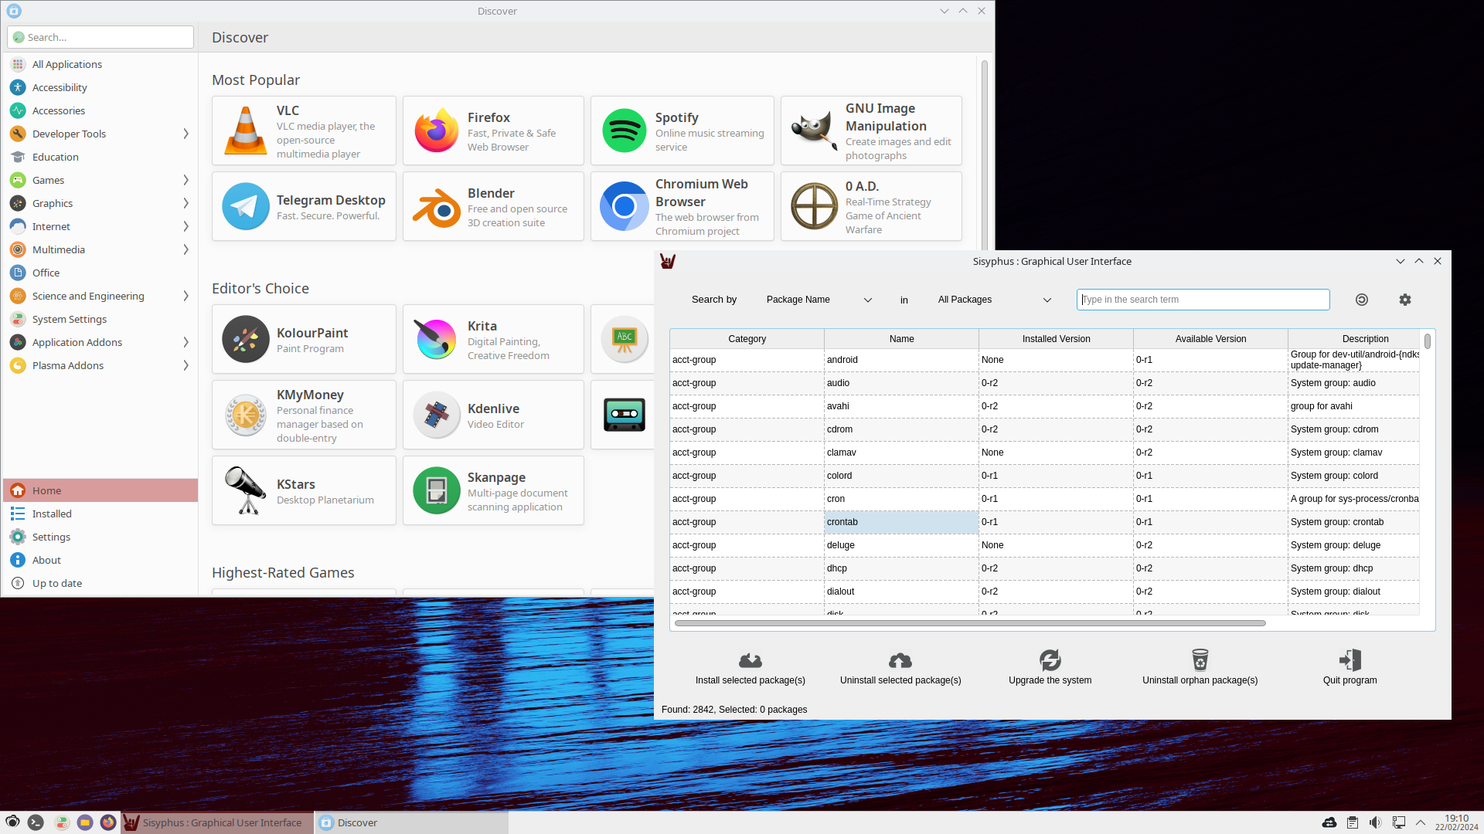Expand Developer Tools category
1484x834 pixels.
[x=185, y=134]
